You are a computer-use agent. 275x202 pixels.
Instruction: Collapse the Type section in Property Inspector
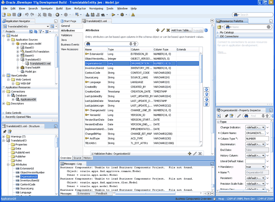pos(218,122)
